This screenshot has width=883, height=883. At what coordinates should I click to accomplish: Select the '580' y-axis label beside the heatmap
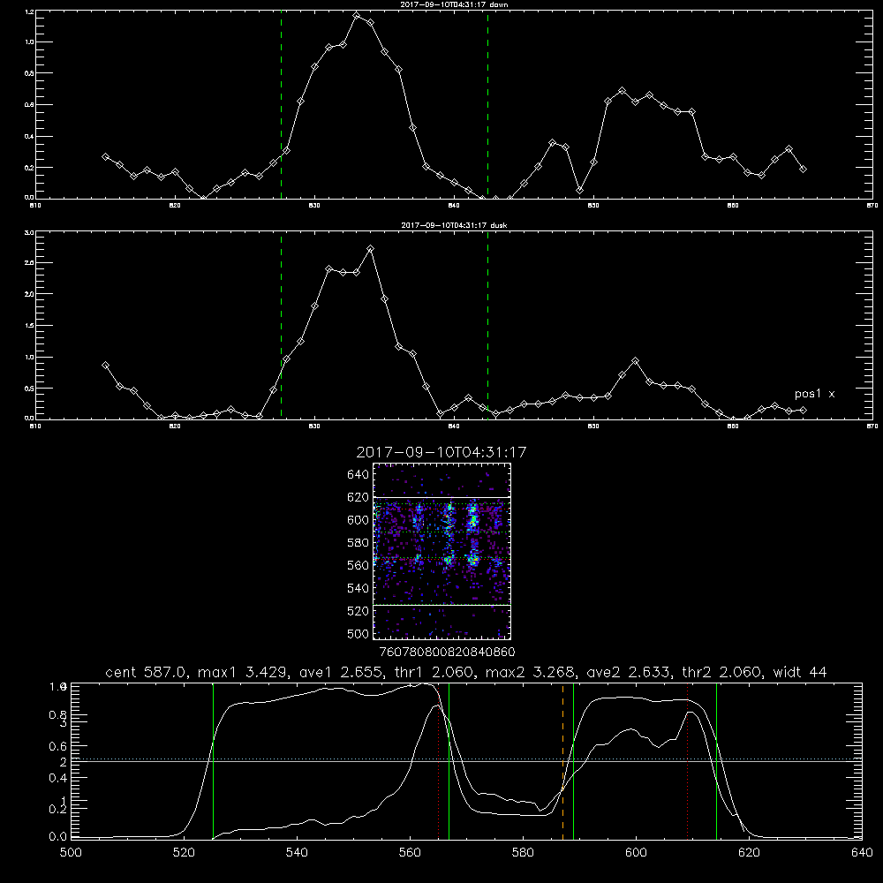[358, 543]
